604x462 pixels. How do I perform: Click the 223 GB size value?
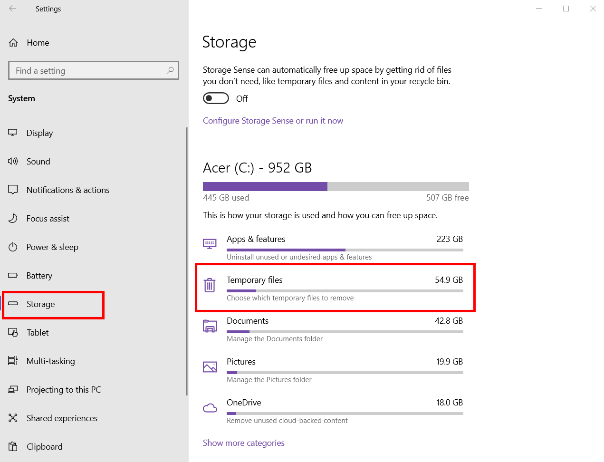(x=450, y=239)
